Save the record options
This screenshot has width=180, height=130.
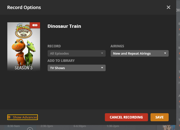159,117
